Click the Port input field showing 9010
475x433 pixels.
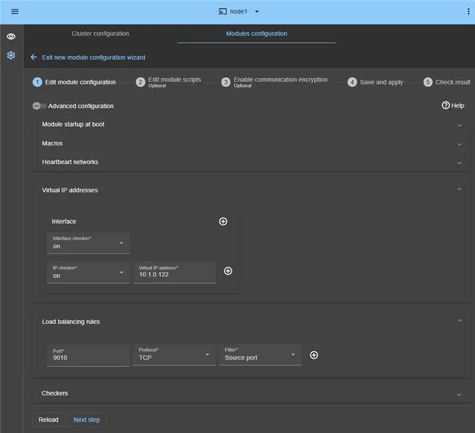tap(88, 358)
